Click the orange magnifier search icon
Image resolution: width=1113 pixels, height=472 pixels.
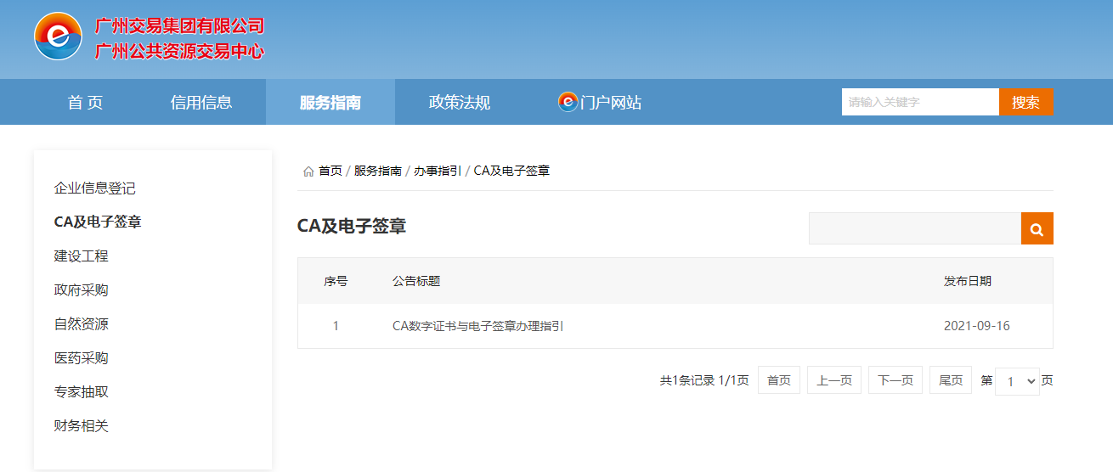click(1037, 228)
